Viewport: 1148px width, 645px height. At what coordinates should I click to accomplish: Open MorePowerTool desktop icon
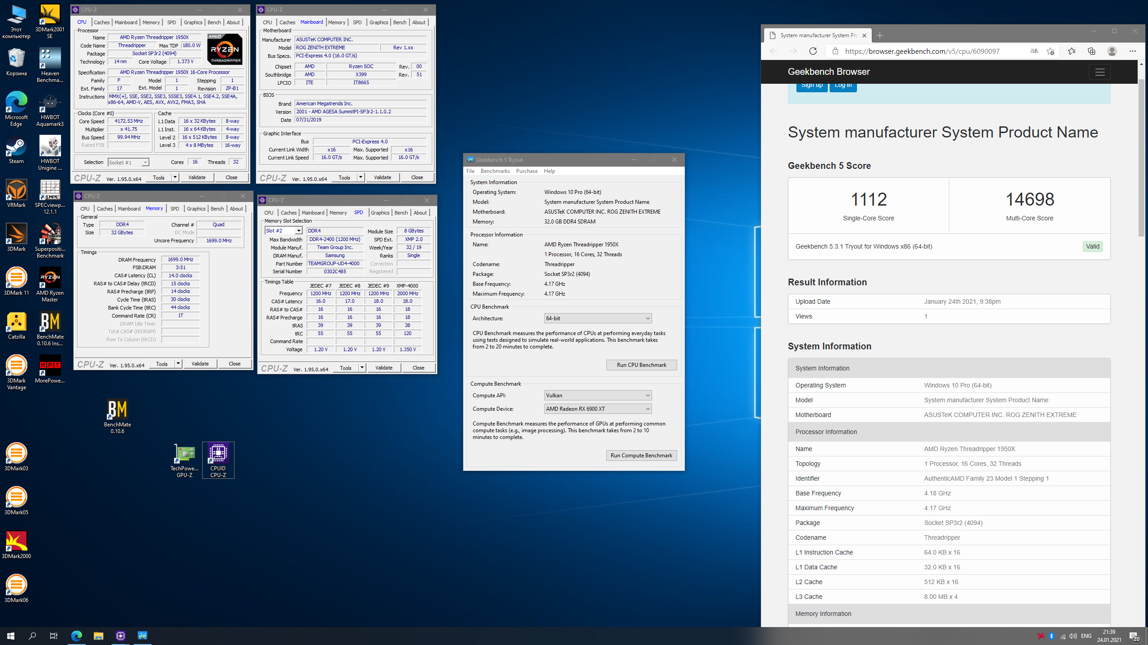coord(50,370)
